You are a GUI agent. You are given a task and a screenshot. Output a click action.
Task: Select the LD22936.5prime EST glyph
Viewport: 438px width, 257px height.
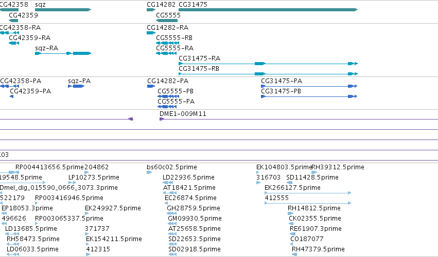point(168,183)
